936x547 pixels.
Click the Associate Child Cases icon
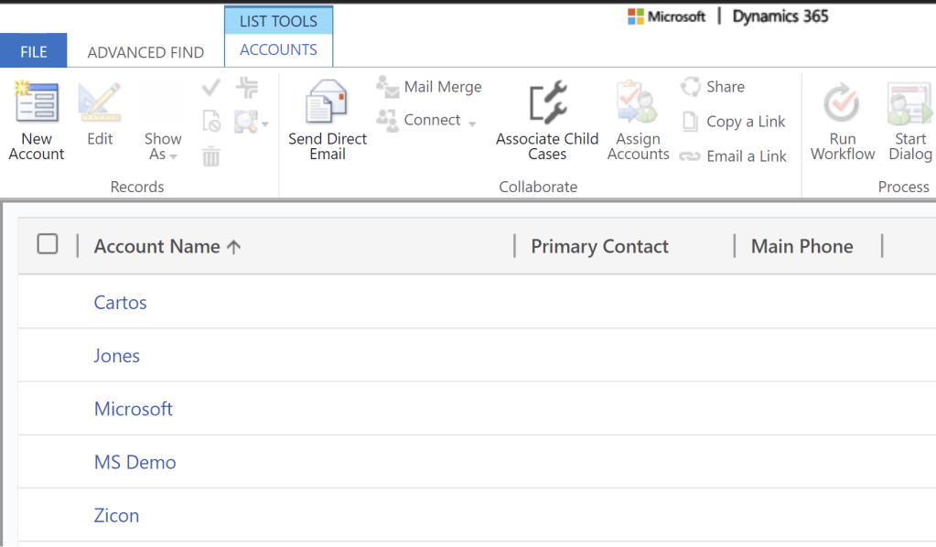(547, 103)
